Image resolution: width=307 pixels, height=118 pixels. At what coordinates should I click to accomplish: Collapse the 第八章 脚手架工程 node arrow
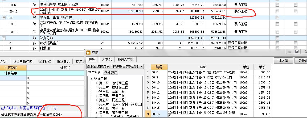[x=97, y=113]
